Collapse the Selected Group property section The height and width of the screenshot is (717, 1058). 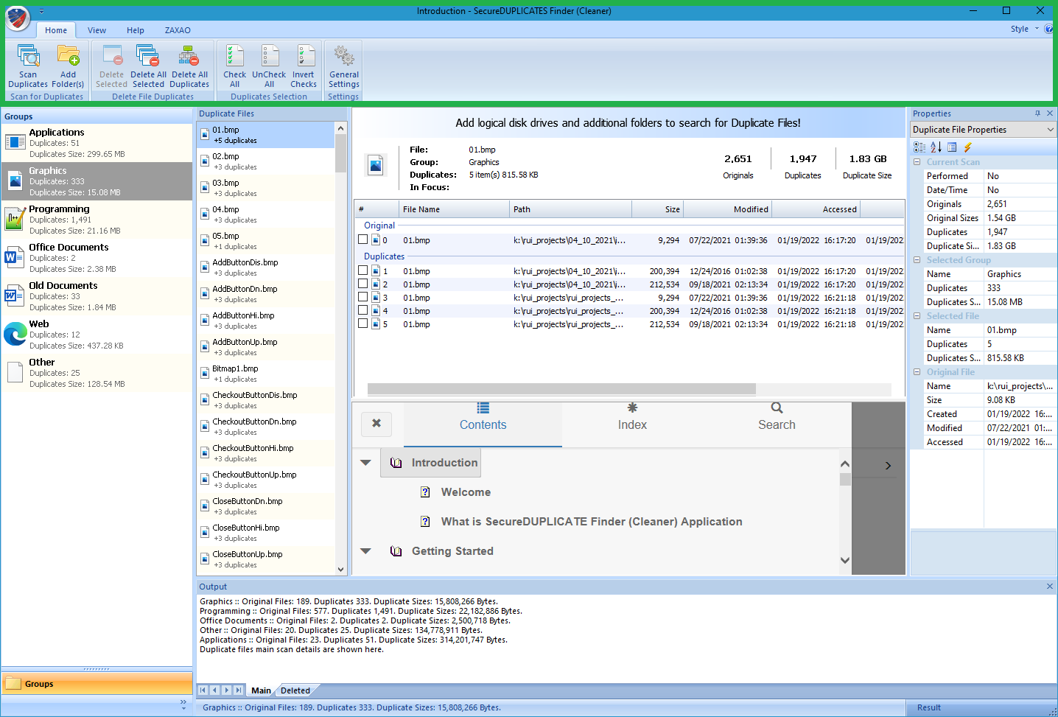click(x=917, y=260)
